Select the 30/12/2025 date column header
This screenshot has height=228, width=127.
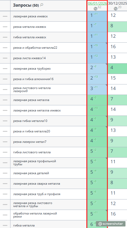click(118, 3)
